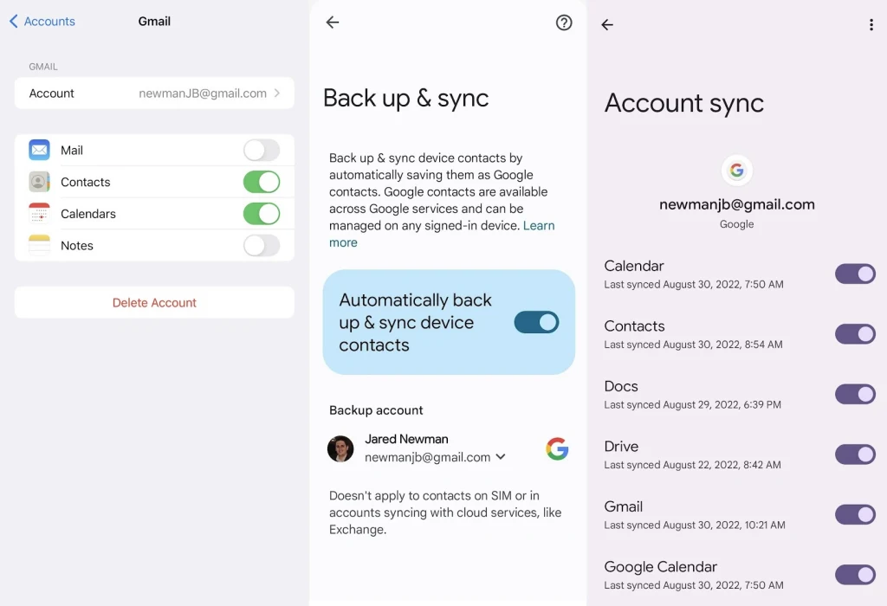Screen dimensions: 887x606
Task: Enable the Mail sync toggle
Action: point(262,151)
